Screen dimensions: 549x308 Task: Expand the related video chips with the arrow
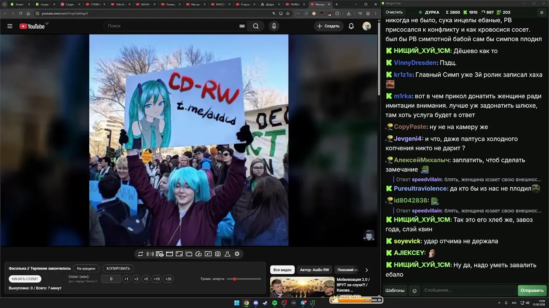367,270
